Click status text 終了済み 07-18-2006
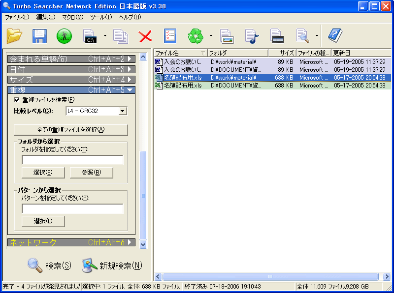 click(223, 287)
